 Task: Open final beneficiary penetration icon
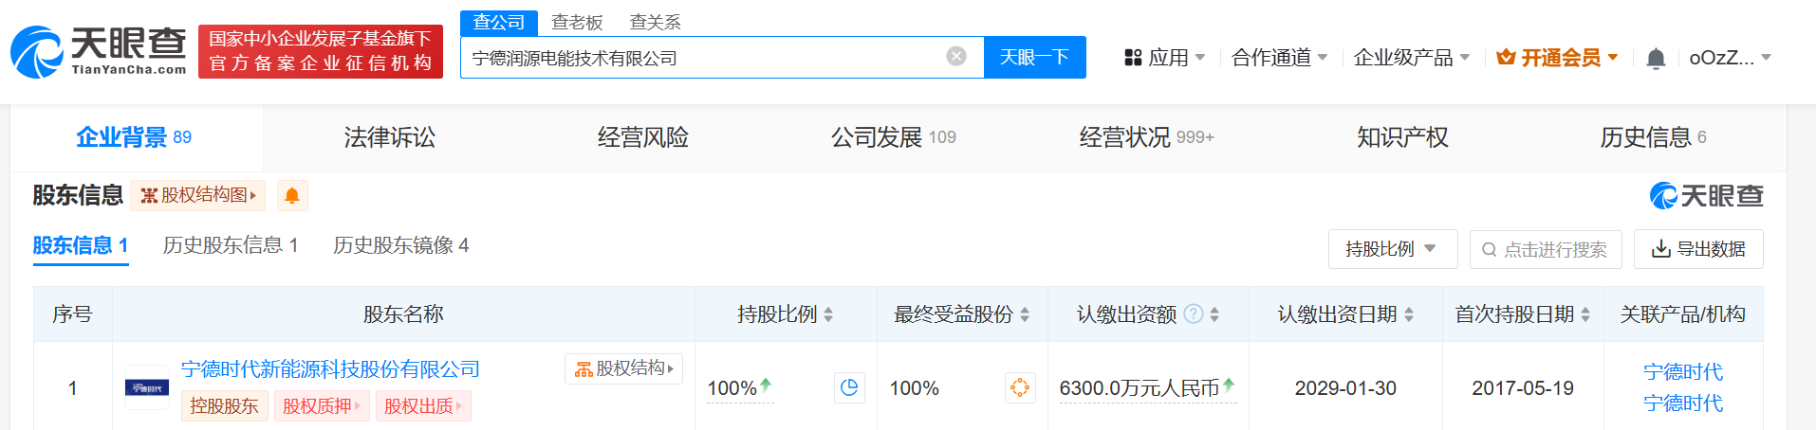(1020, 387)
